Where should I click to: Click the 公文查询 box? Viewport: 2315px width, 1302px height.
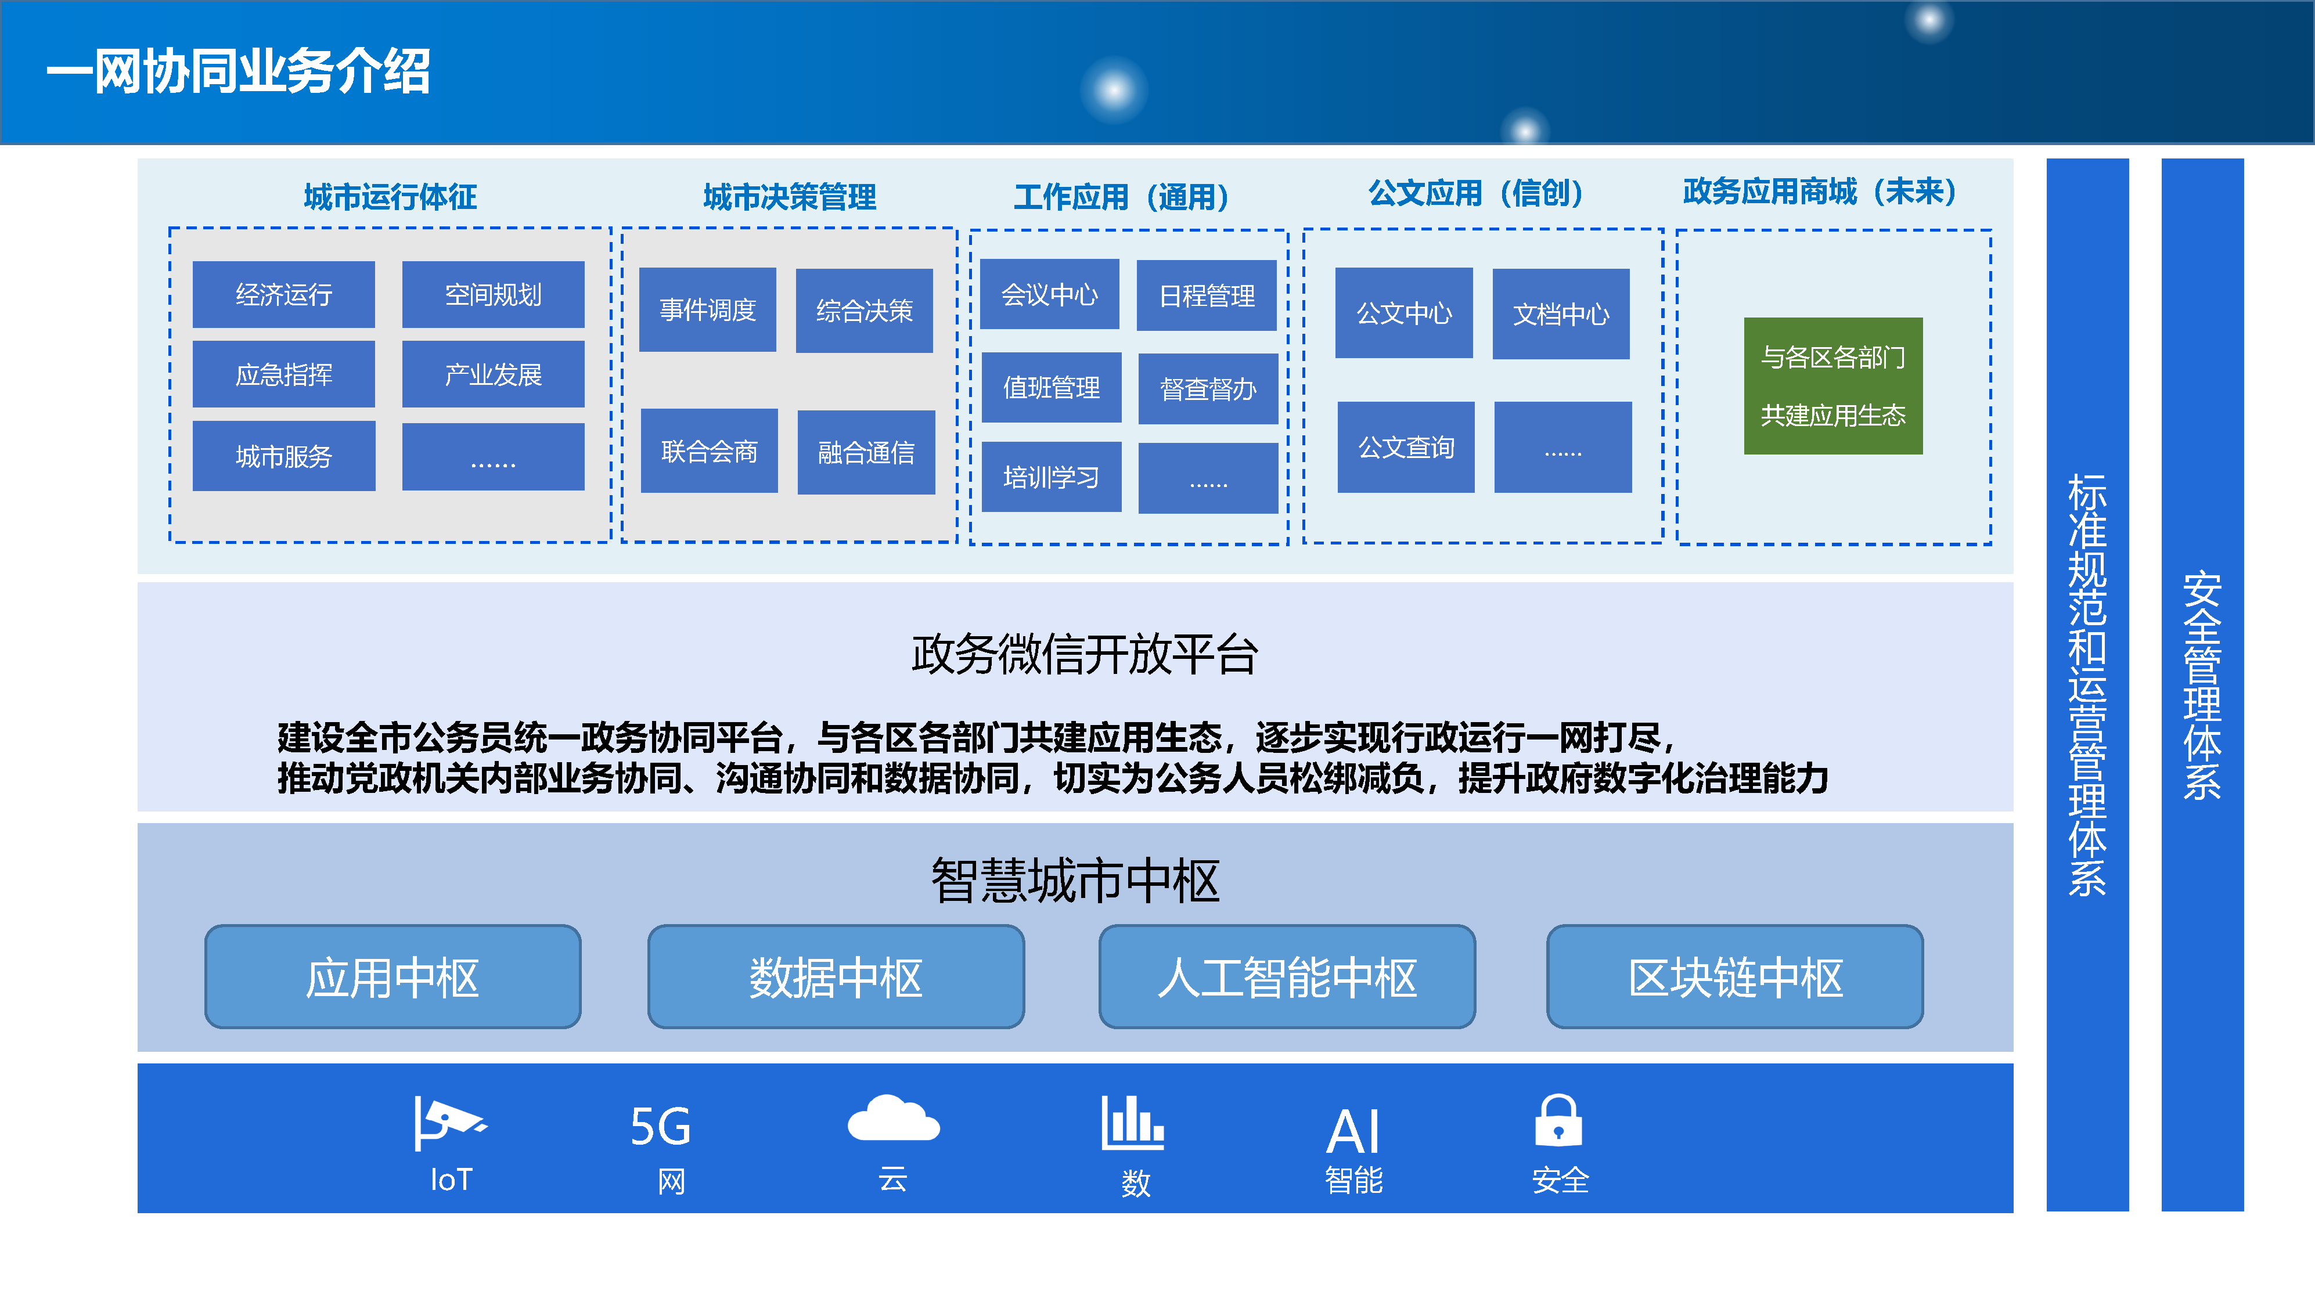[x=1406, y=446]
